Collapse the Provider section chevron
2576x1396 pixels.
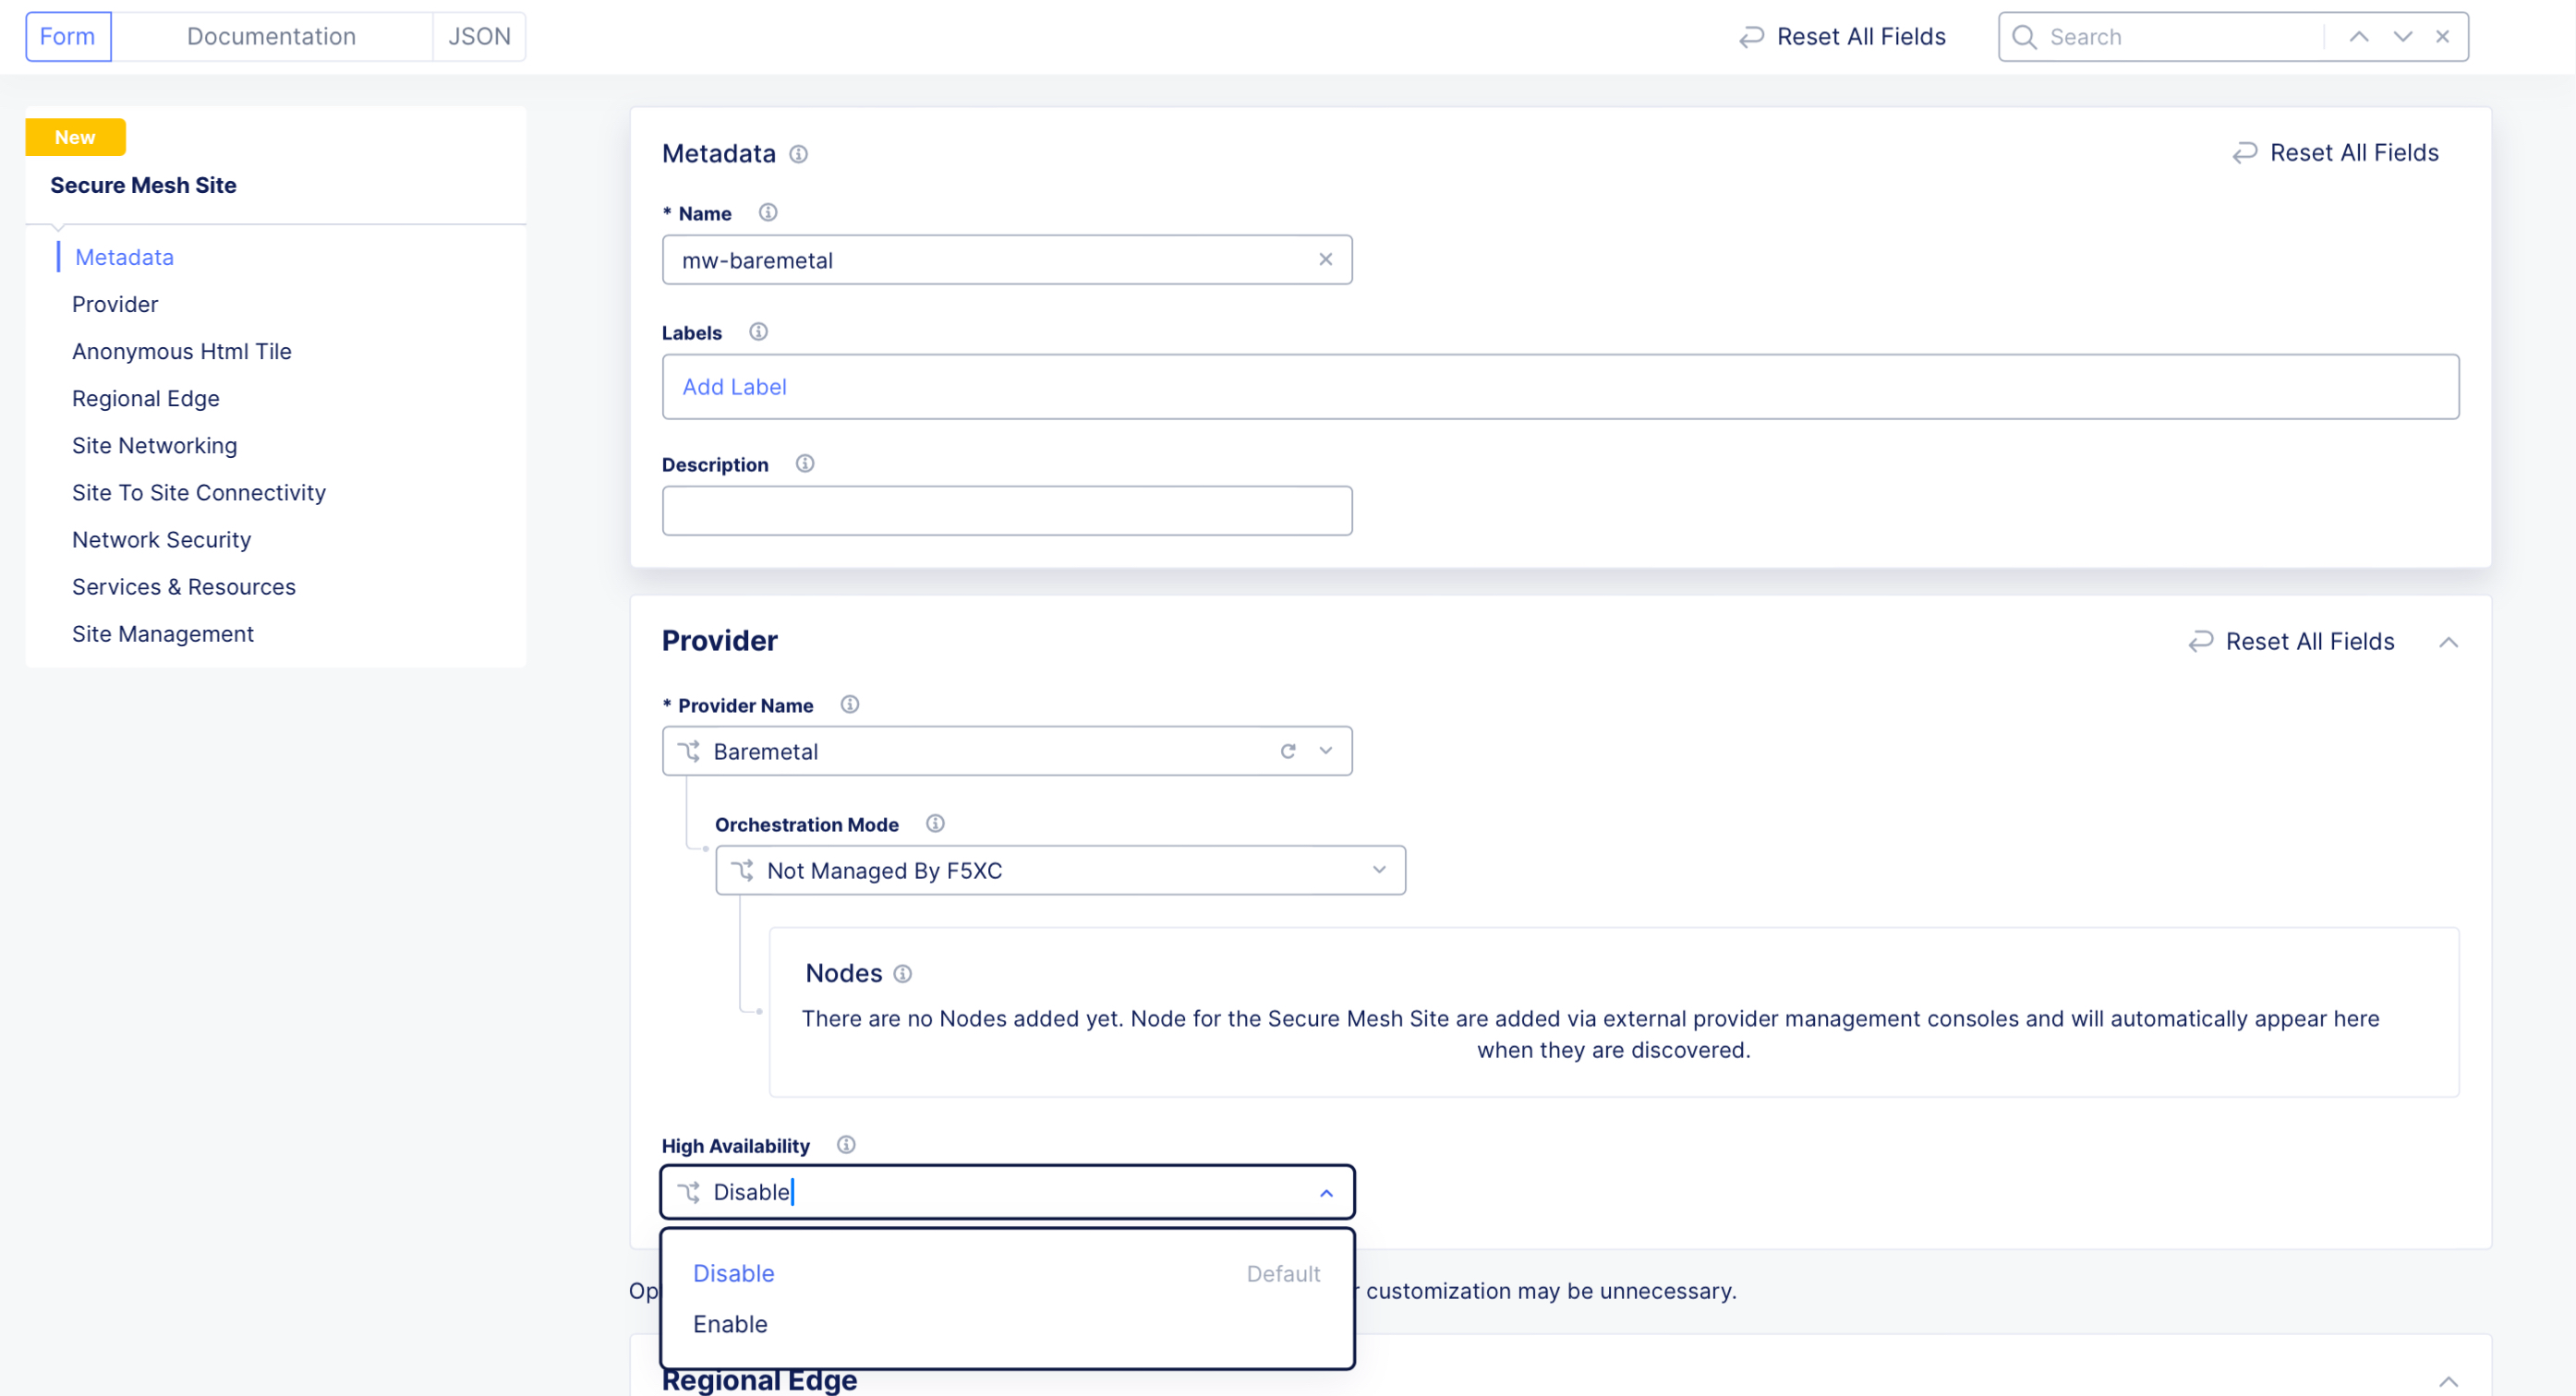pos(2449,643)
